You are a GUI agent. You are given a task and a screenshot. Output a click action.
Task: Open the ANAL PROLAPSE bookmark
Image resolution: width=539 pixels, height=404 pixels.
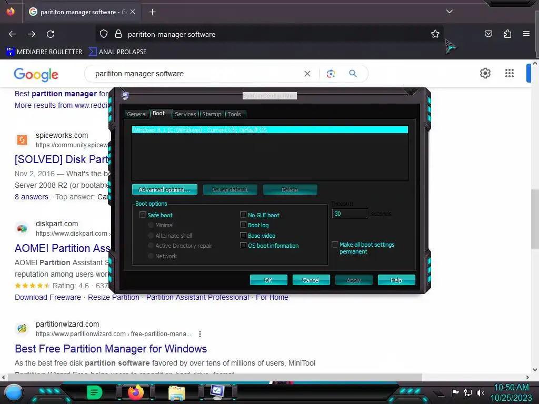[117, 52]
